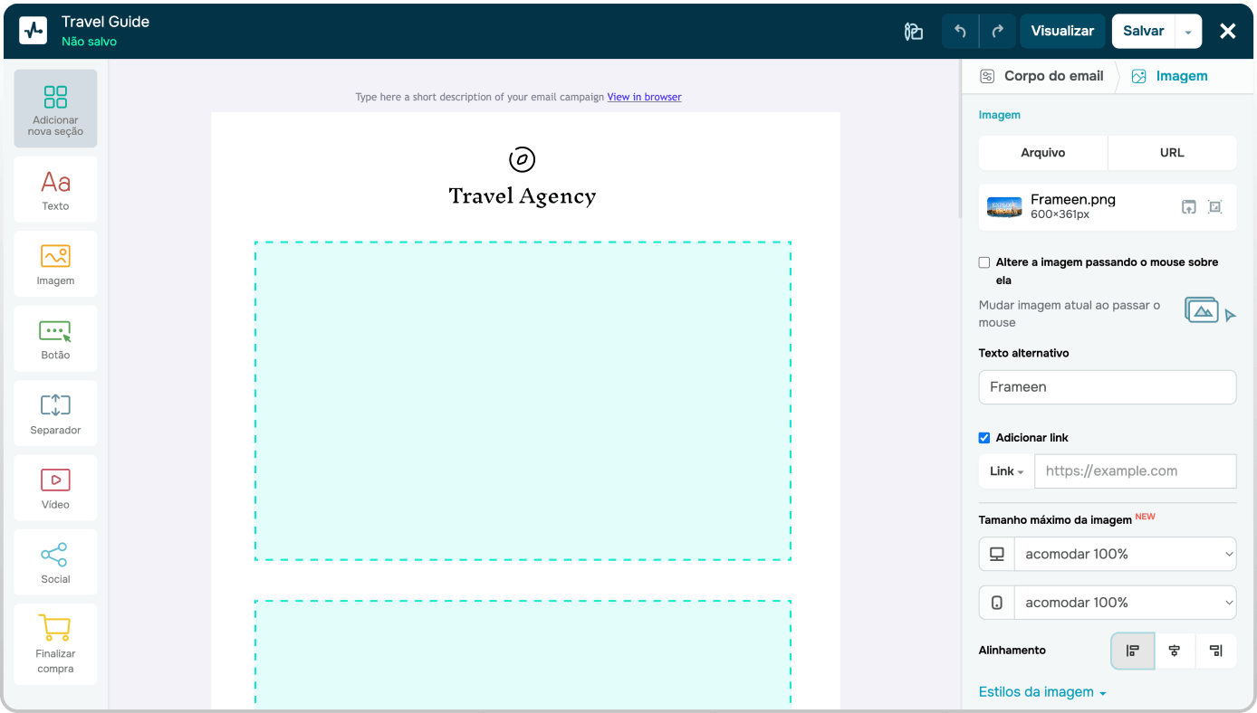Viewport: 1257px width, 713px height.
Task: Click the Travel Agency heading text
Action: pyautogui.click(x=523, y=196)
